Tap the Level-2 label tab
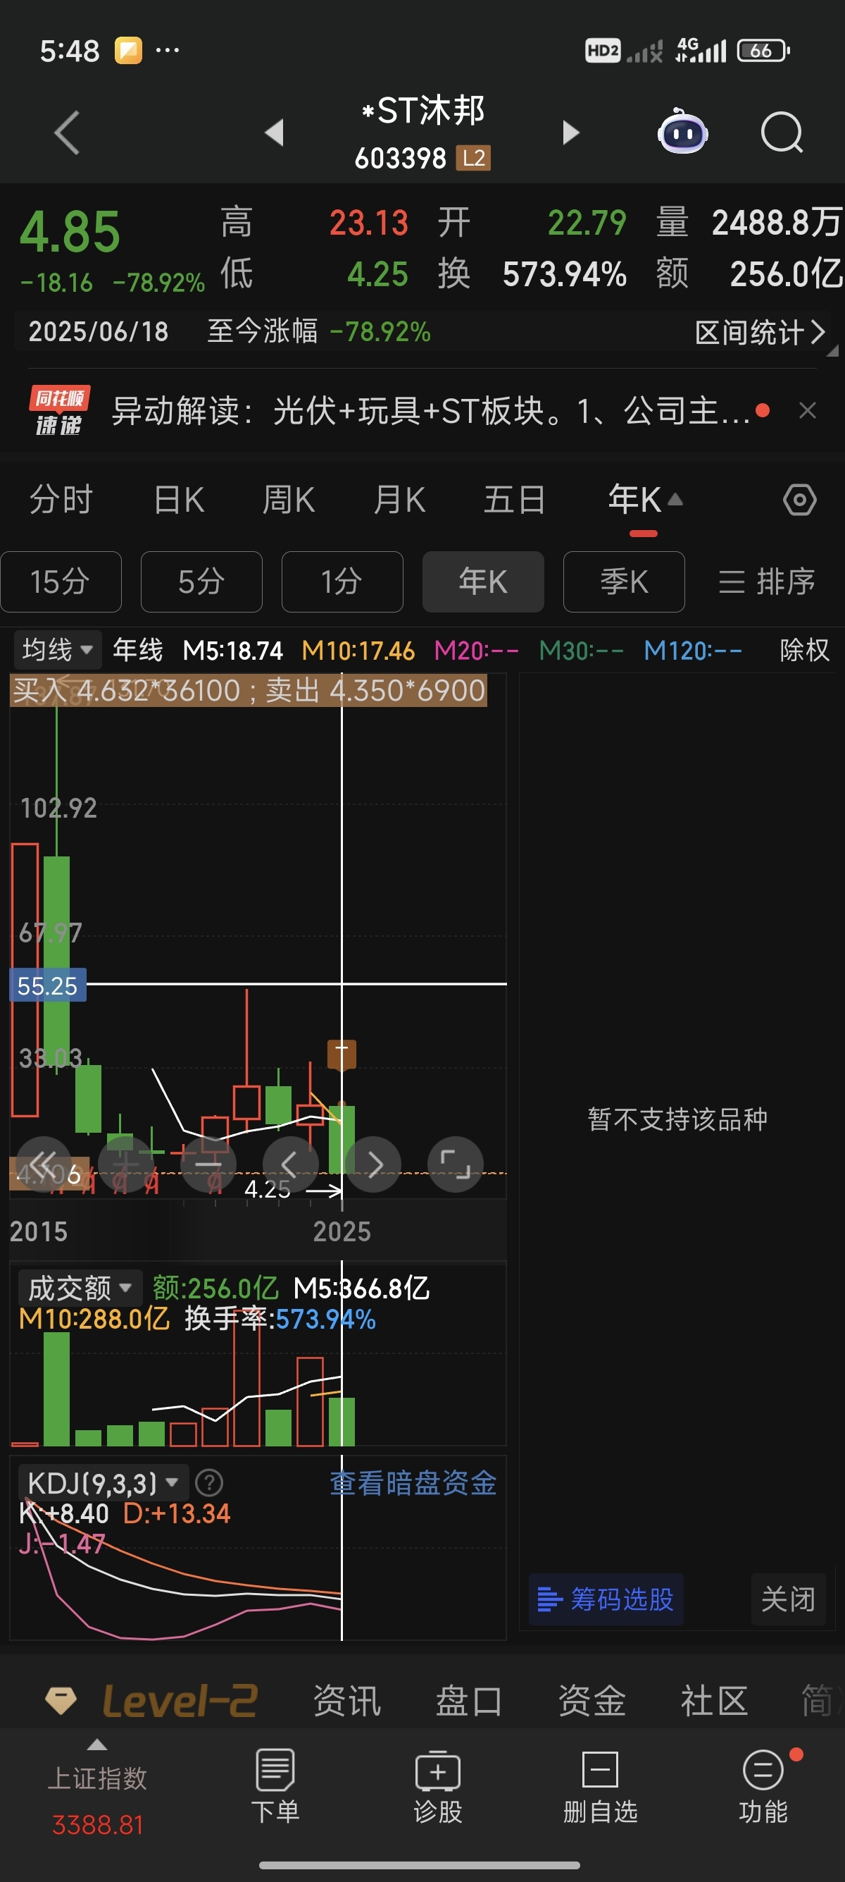Screen dimensions: 845x1882 (180, 1701)
